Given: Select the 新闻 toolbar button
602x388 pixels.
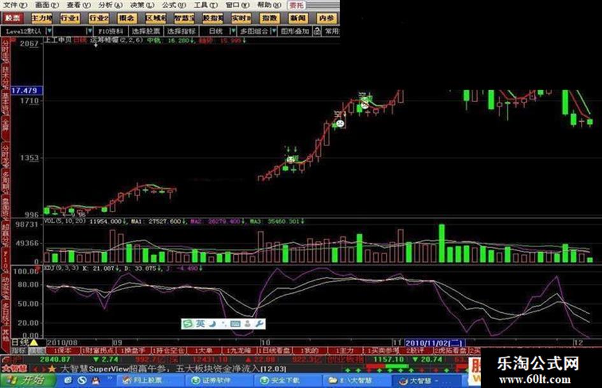Looking at the screenshot, I should tap(298, 18).
